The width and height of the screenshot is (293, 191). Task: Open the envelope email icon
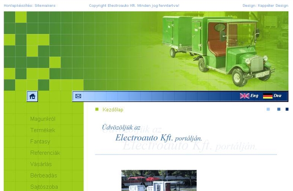(78, 96)
